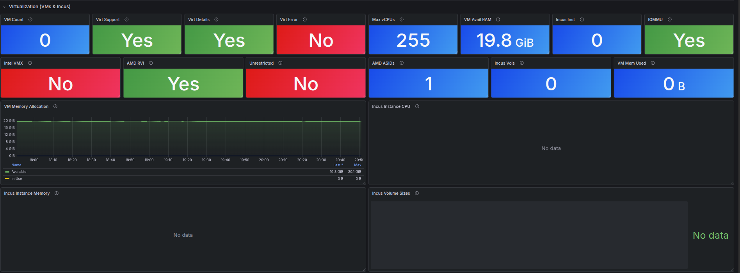Open the Incus Instance CPU panel title menu
The width and height of the screenshot is (740, 273).
coord(391,106)
